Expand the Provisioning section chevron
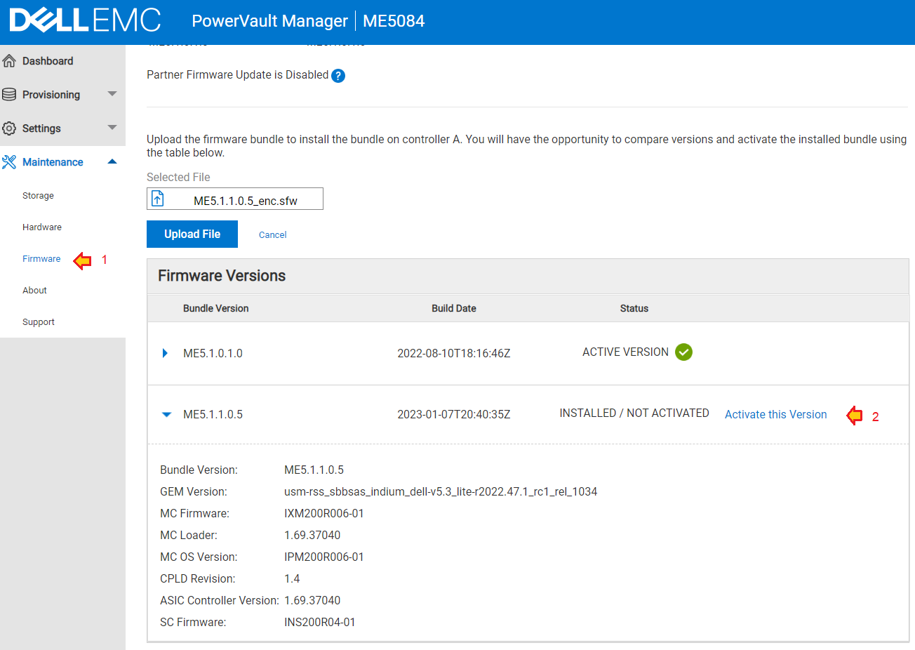The width and height of the screenshot is (915, 650). point(112,94)
